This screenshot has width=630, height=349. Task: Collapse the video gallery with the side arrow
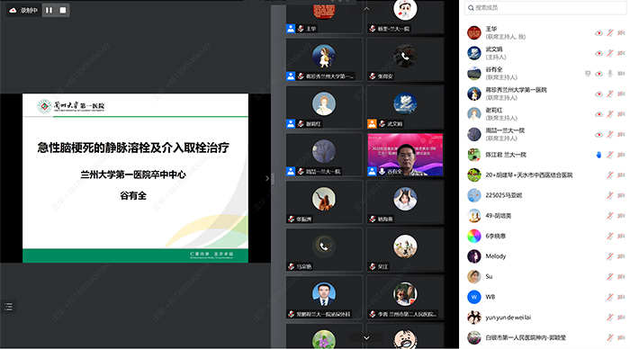[267, 178]
